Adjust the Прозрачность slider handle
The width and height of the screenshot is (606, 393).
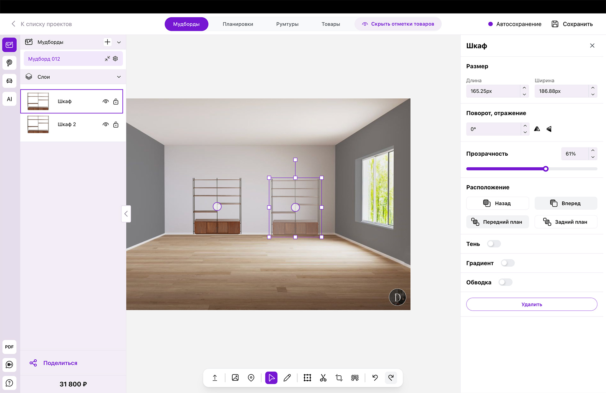(546, 169)
